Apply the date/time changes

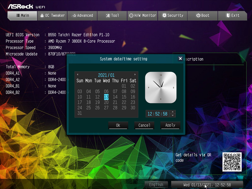click(x=170, y=125)
